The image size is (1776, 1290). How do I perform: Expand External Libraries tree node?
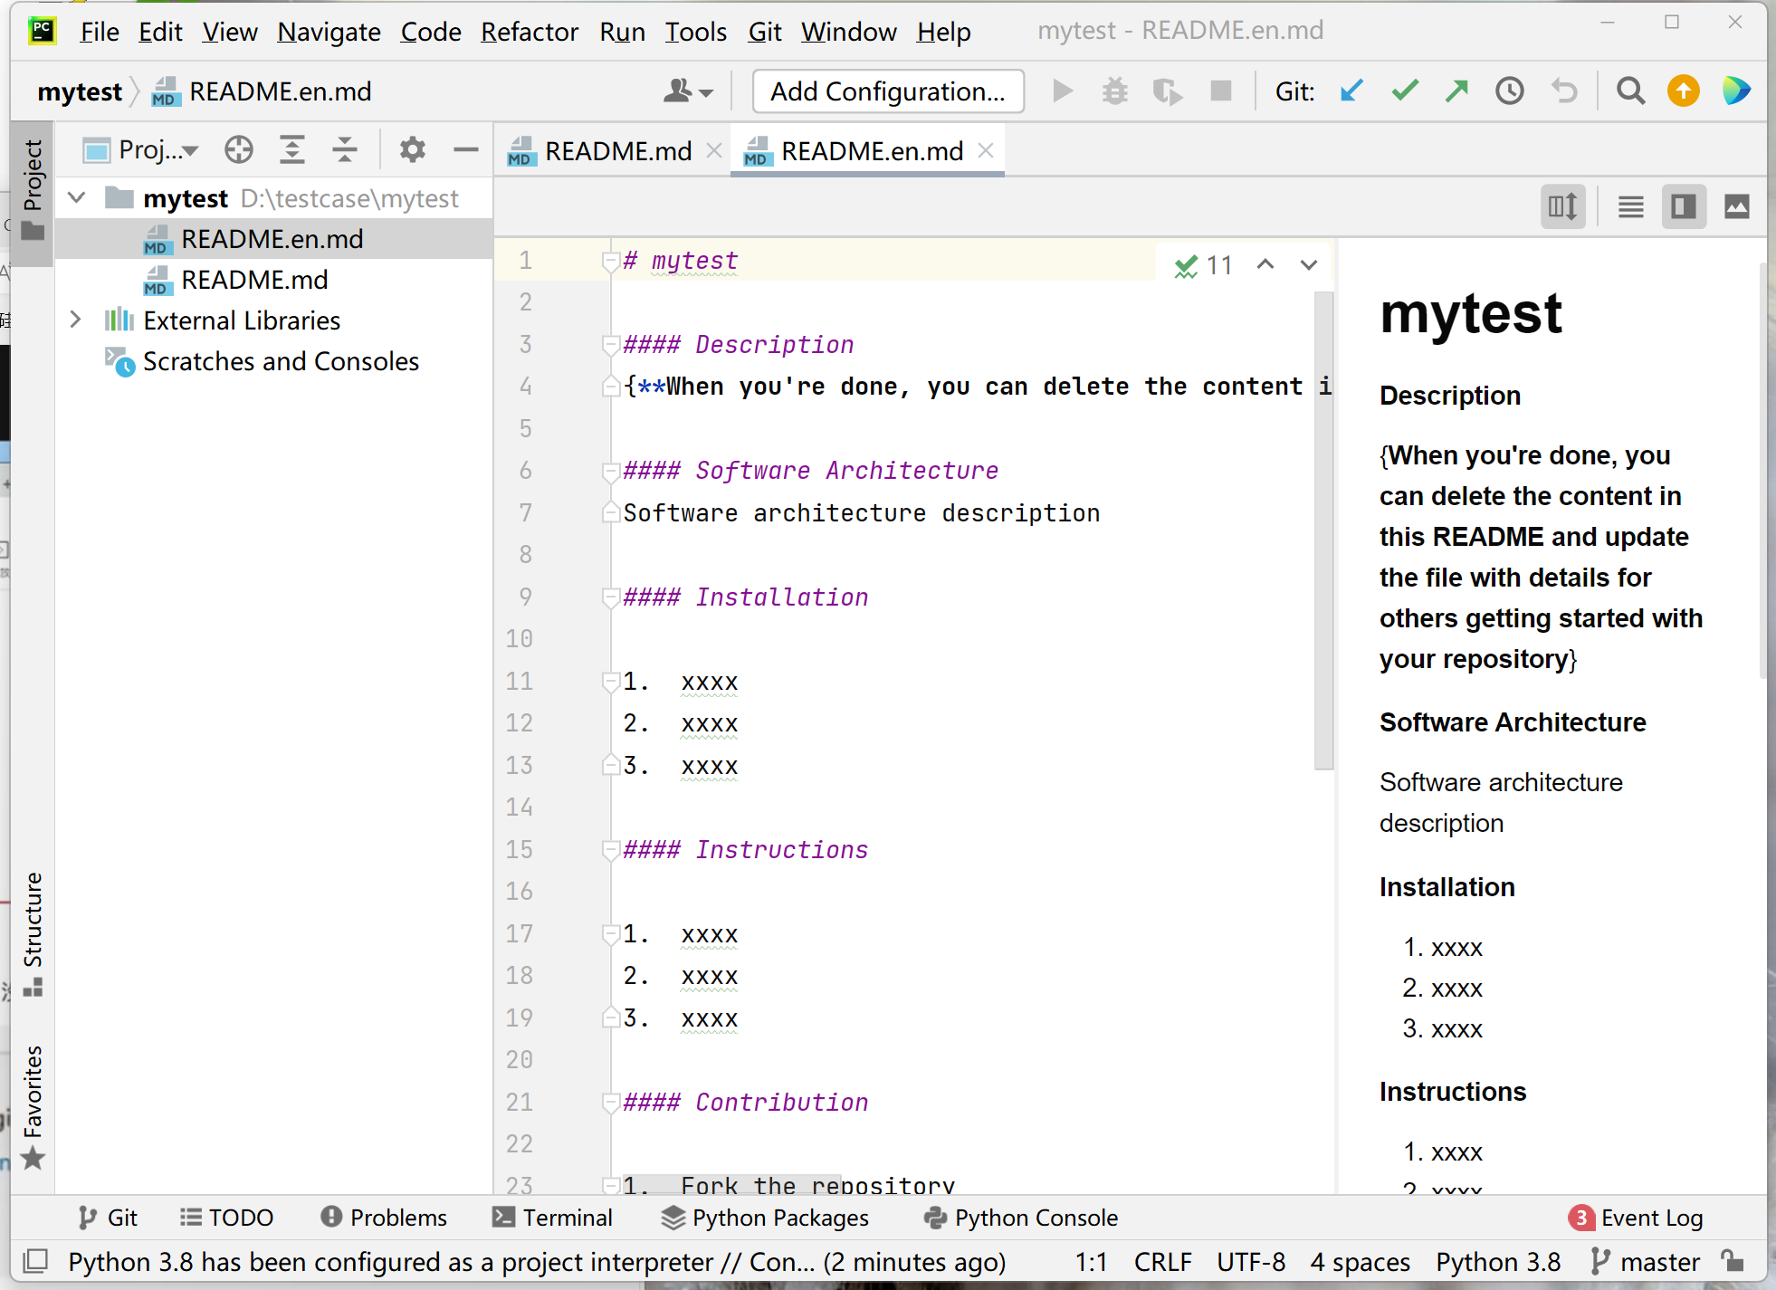77,320
